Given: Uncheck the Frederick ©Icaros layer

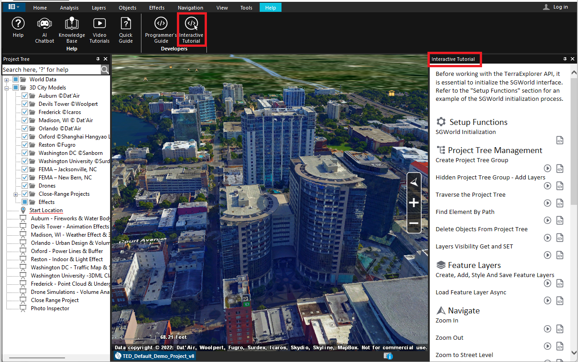Looking at the screenshot, I should click(25, 112).
